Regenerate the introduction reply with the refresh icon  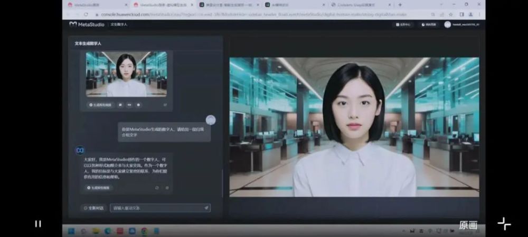coord(157,187)
